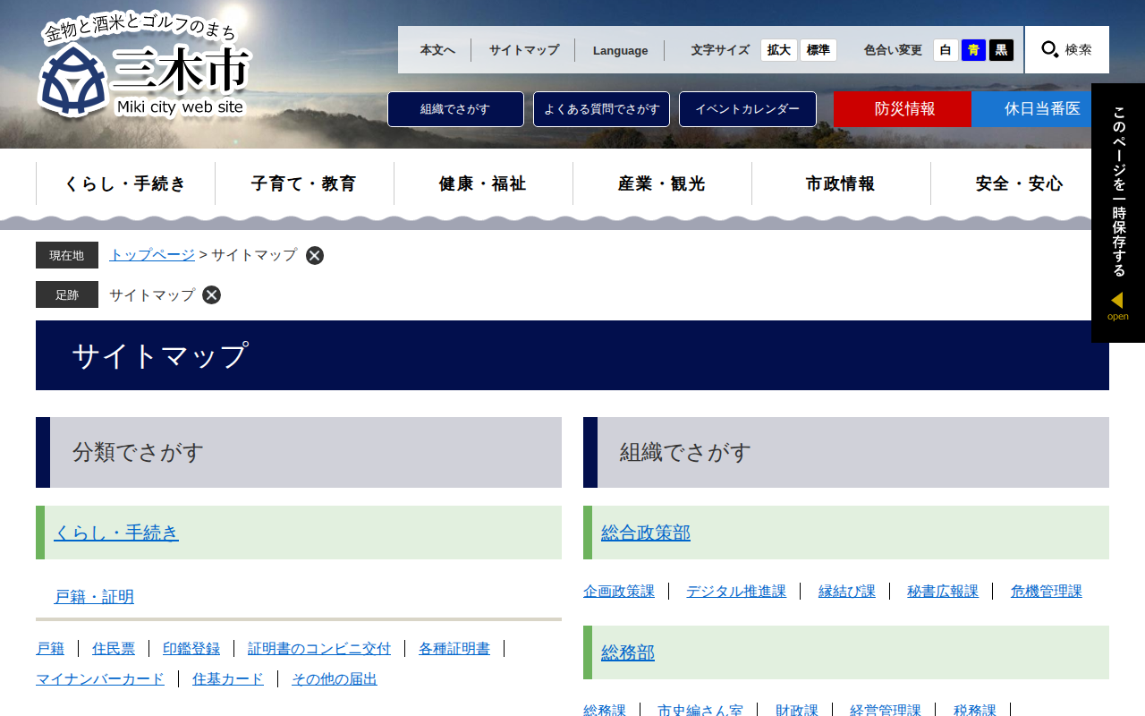Open the 秘書広報課 link
This screenshot has width=1145, height=716.
click(943, 592)
